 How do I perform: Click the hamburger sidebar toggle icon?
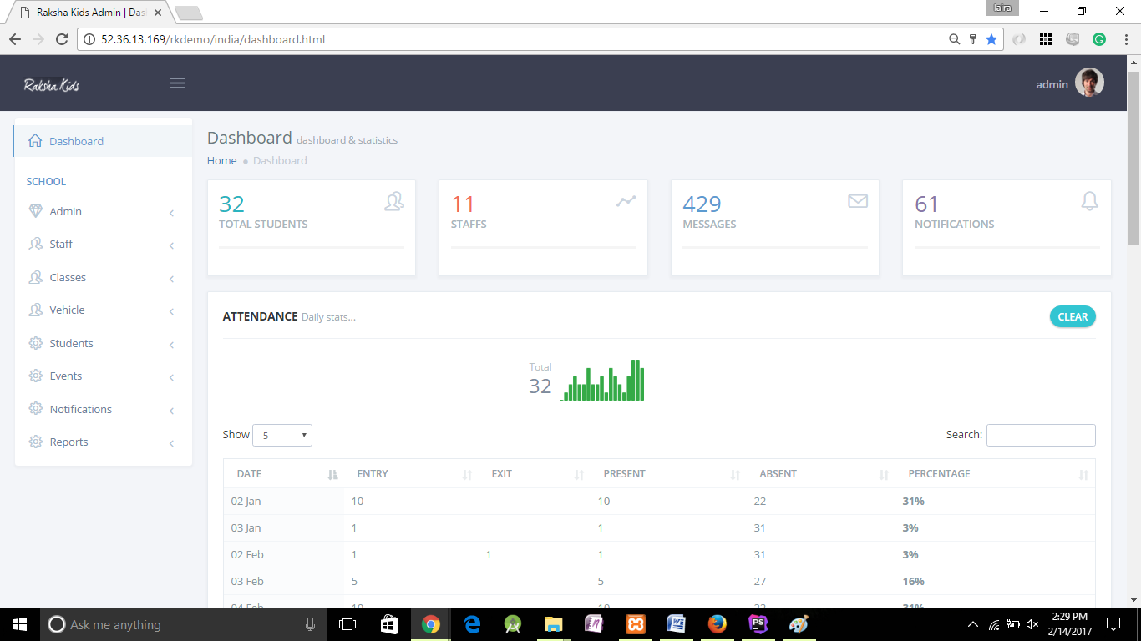177,83
